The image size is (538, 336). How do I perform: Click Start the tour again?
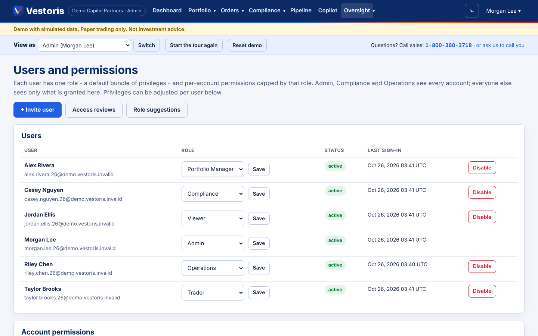(x=194, y=45)
